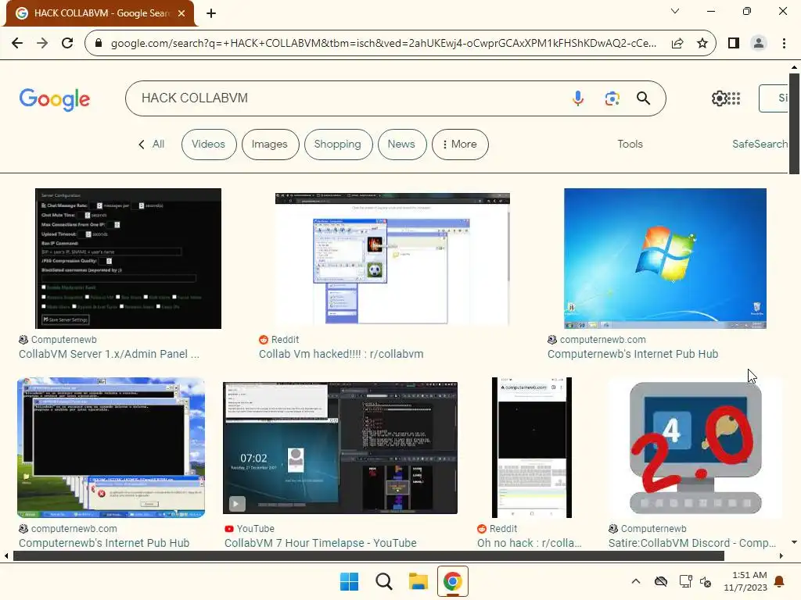
Task: Expand the More filters menu
Action: pos(460,145)
